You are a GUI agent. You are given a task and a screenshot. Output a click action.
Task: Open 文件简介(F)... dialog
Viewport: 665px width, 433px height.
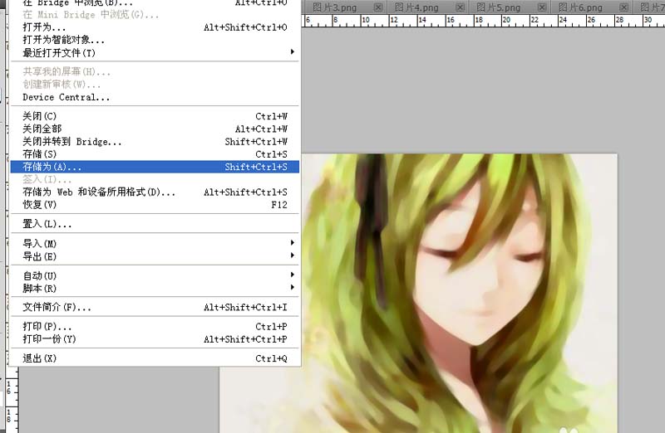(x=155, y=307)
